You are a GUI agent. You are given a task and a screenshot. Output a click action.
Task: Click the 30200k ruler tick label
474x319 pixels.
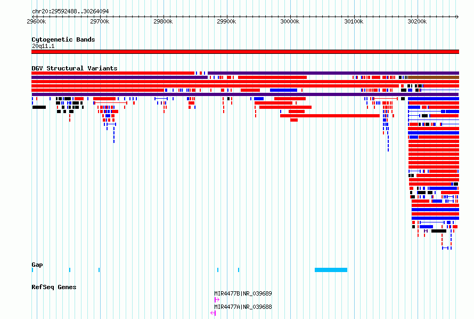pos(417,21)
